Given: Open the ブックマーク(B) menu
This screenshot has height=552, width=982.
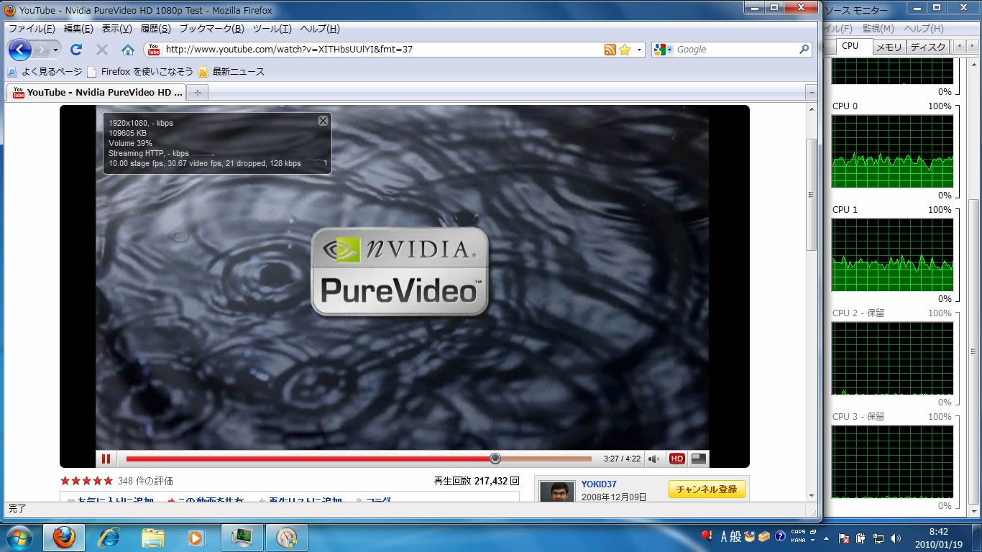Looking at the screenshot, I should pos(211,29).
